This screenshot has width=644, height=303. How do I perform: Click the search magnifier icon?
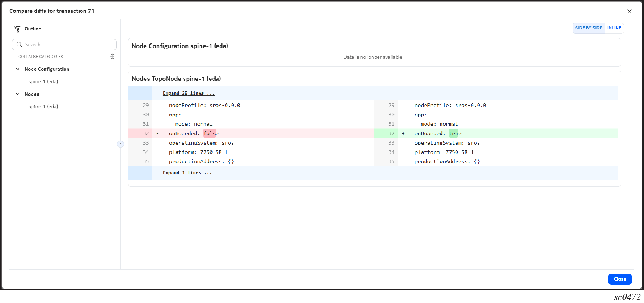click(19, 45)
